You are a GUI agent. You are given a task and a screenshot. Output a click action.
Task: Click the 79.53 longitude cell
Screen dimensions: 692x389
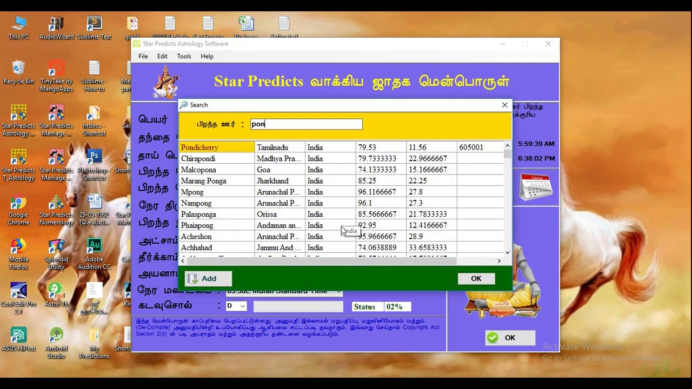click(381, 147)
